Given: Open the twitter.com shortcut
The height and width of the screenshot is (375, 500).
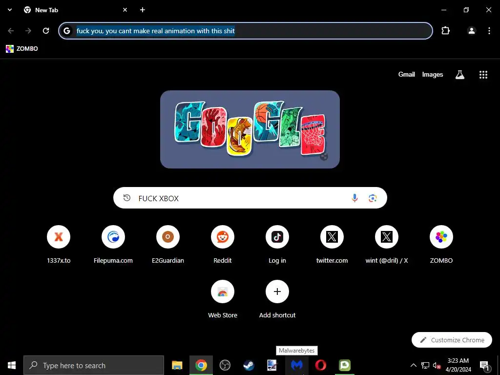Looking at the screenshot, I should (332, 245).
